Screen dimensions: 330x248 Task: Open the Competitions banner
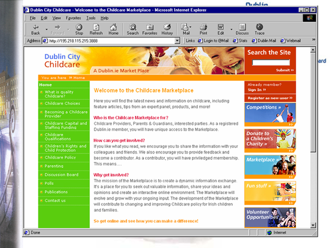pos(270,114)
